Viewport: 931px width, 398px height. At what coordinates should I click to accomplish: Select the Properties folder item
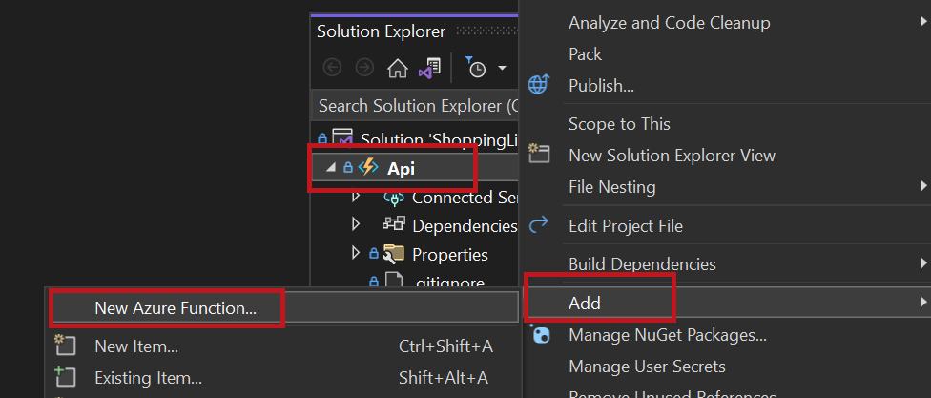coord(450,254)
